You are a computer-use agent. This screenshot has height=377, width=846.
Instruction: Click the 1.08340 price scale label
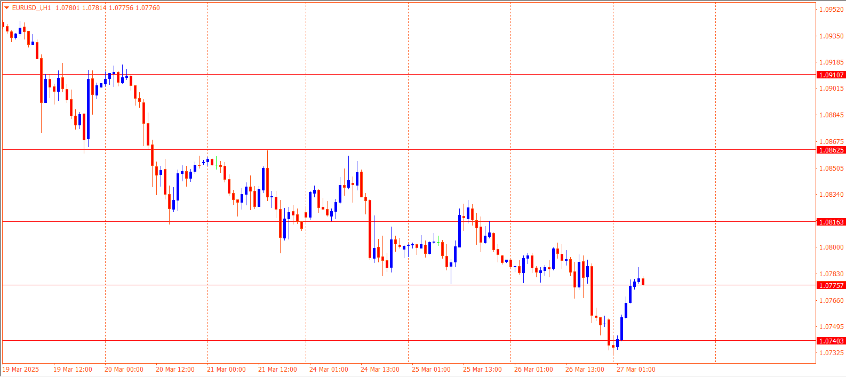tap(832, 195)
